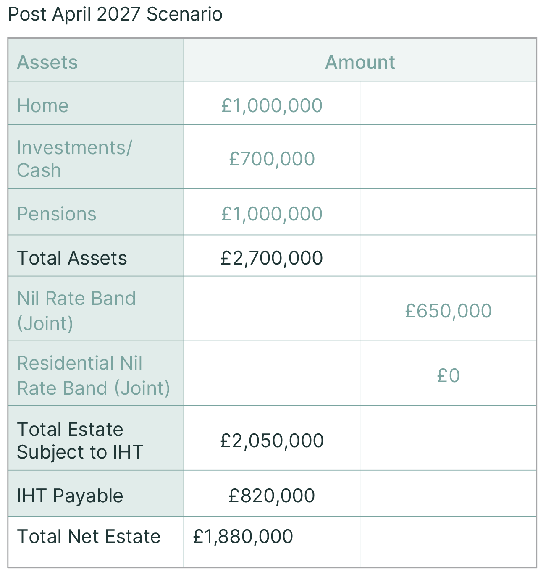Image resolution: width=546 pixels, height=577 pixels.
Task: Select the 'Investments/ Cash' row label
Action: [74, 159]
